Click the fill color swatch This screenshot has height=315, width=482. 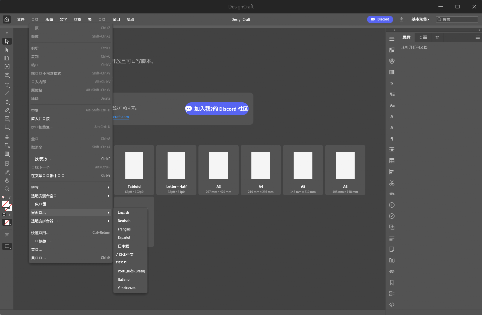(x=5, y=204)
